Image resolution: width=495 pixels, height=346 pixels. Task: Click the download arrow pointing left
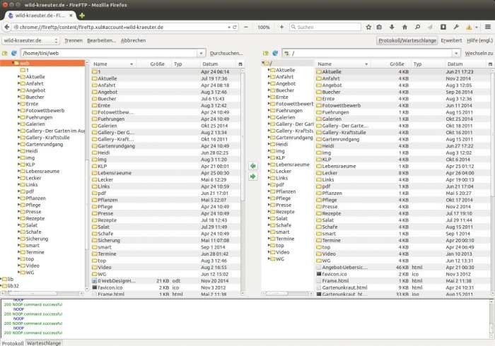[253, 166]
